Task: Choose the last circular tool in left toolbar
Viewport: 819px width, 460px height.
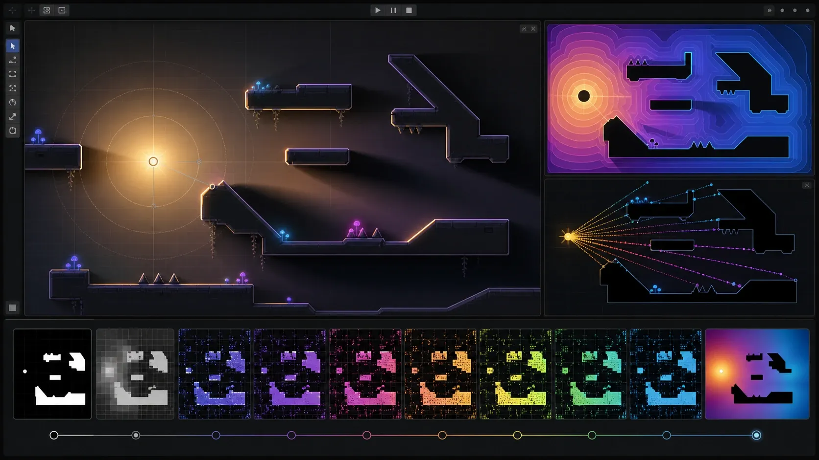Action: click(x=13, y=131)
